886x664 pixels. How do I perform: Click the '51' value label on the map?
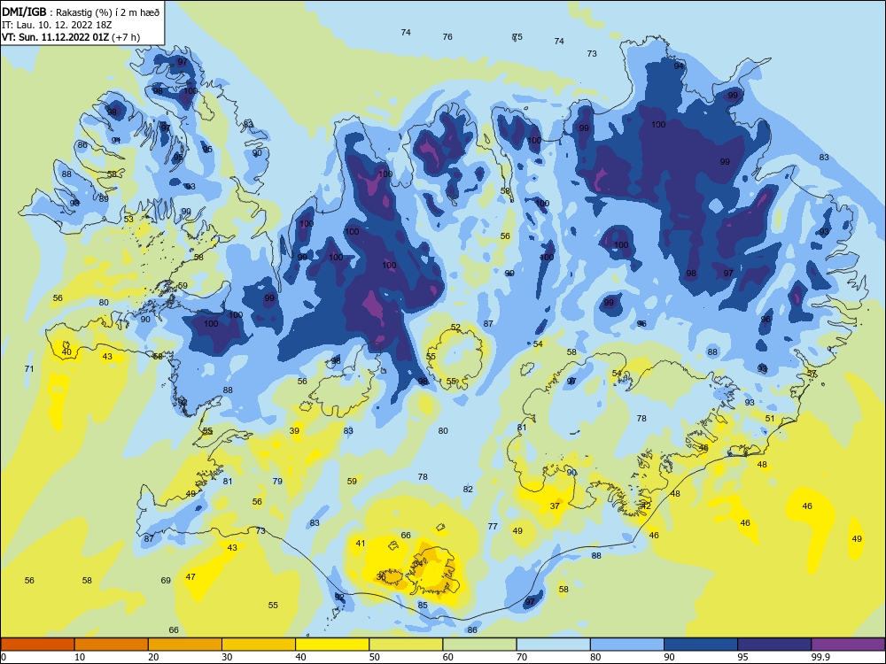click(770, 419)
